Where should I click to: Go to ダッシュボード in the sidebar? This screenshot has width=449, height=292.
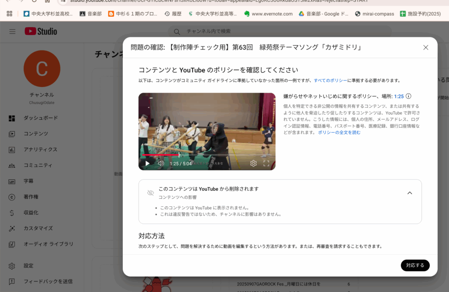pos(40,118)
